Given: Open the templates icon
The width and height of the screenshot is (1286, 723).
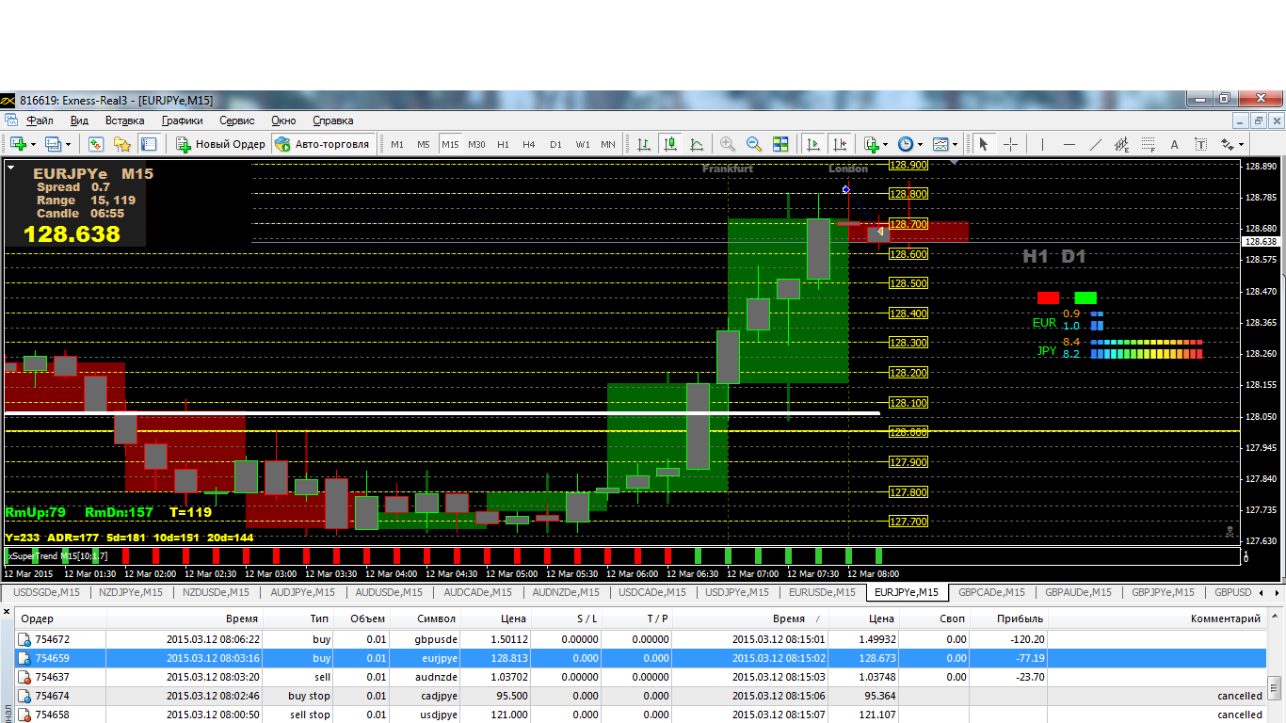Looking at the screenshot, I should coord(940,144).
